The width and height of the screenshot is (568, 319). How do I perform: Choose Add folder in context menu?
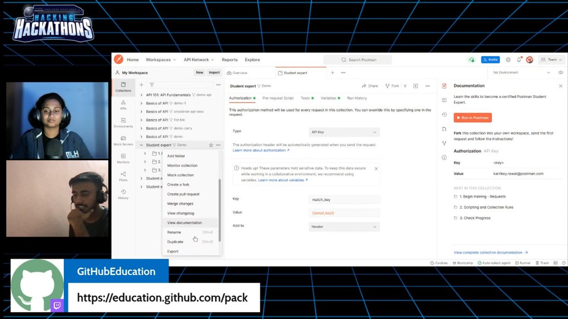[x=190, y=156]
